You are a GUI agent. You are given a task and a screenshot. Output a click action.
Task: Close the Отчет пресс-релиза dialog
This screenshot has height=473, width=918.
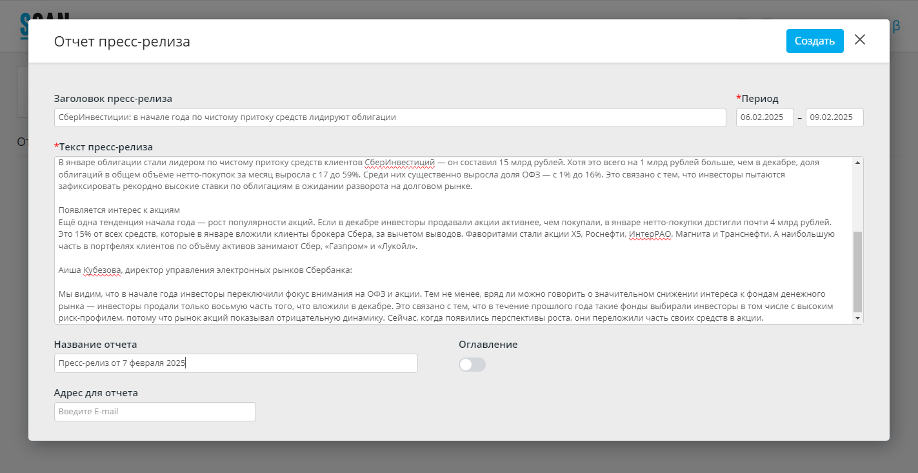[859, 40]
